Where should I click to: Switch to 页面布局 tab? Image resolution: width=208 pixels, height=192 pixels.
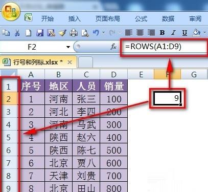point(107,18)
